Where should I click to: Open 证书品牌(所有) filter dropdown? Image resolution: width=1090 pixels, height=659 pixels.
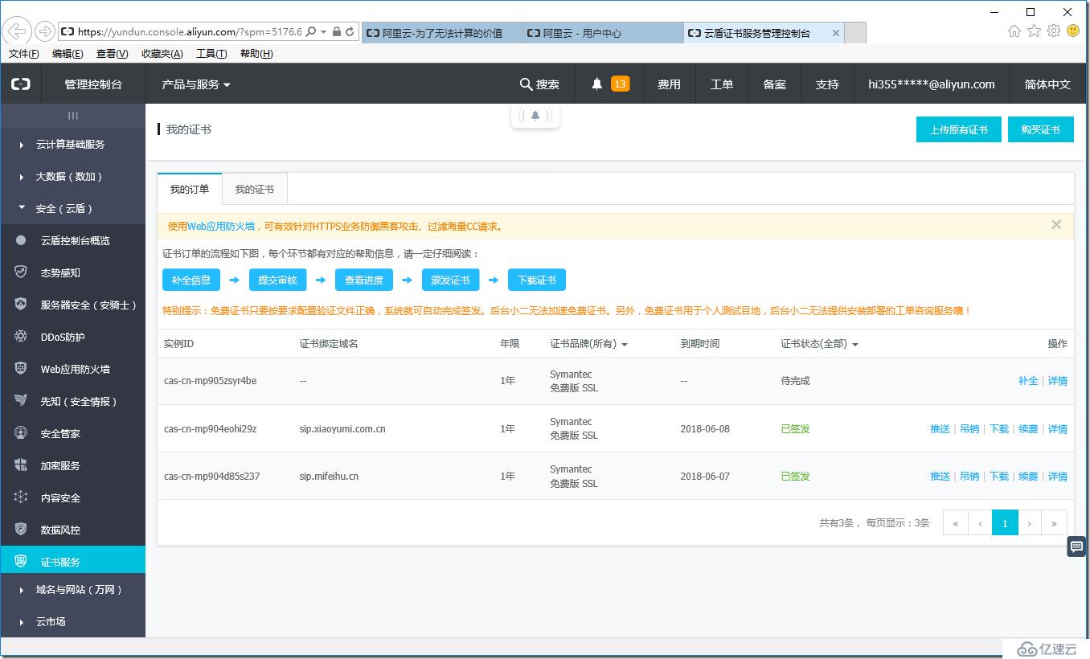588,344
